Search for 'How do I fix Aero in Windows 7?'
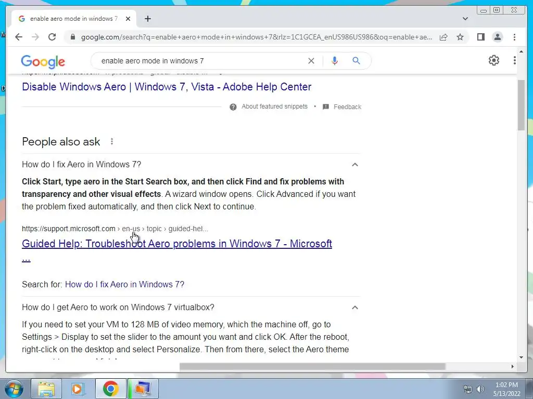The height and width of the screenshot is (399, 533). [x=124, y=284]
